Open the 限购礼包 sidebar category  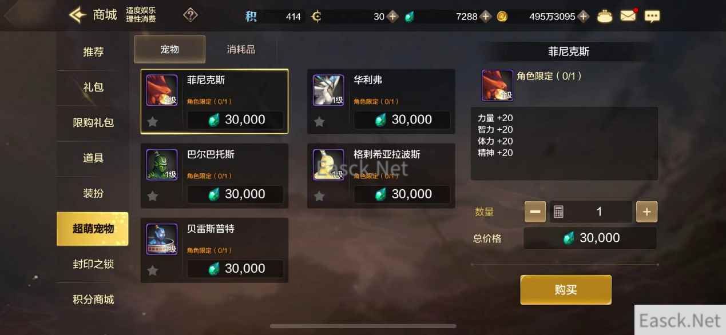(x=93, y=122)
